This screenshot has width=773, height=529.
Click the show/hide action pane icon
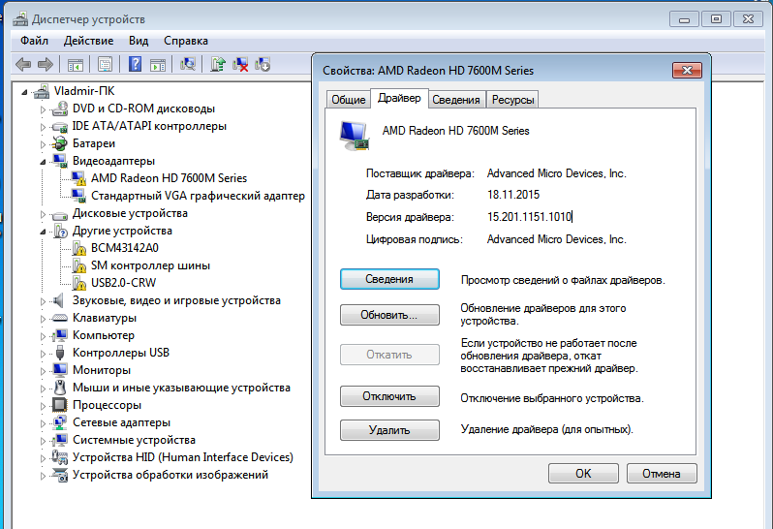pos(158,65)
